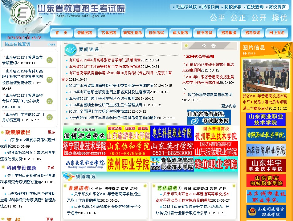This screenshot has width=293, height=221.
Task: Open 报考指南 top link
Action: pos(210,7)
